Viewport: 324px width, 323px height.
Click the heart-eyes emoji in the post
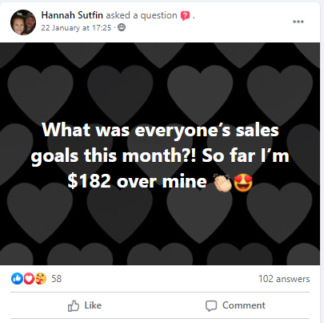[x=243, y=183]
